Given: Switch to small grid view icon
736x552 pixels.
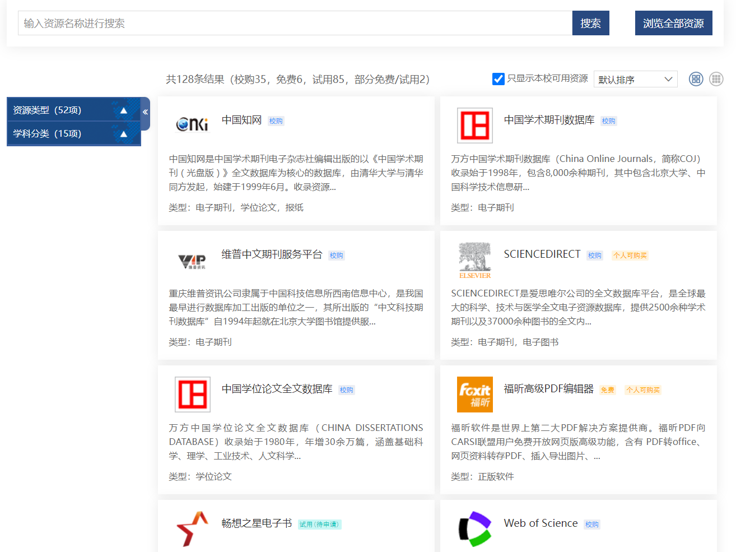Looking at the screenshot, I should (716, 79).
